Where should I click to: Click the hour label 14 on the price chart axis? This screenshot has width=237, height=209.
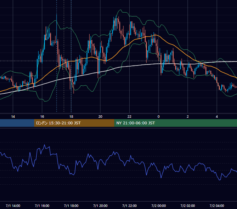tap(13, 117)
